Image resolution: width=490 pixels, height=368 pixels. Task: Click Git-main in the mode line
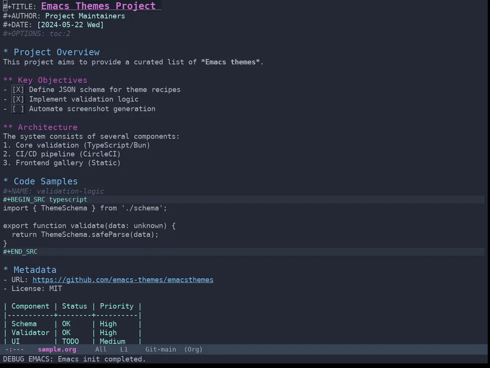pos(161,349)
